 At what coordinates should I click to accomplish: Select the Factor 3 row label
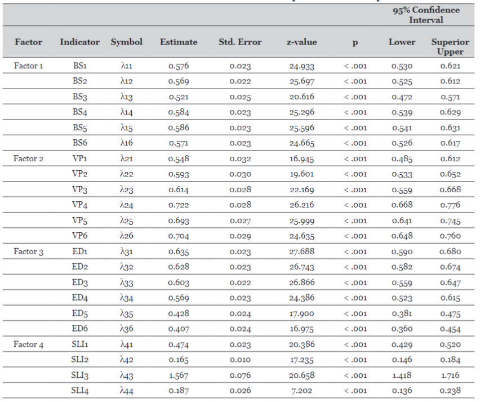click(x=28, y=251)
